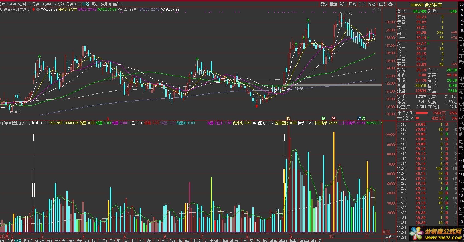Select the 其9 indicator tab
This screenshot has width=464, height=242.
pos(225,241)
